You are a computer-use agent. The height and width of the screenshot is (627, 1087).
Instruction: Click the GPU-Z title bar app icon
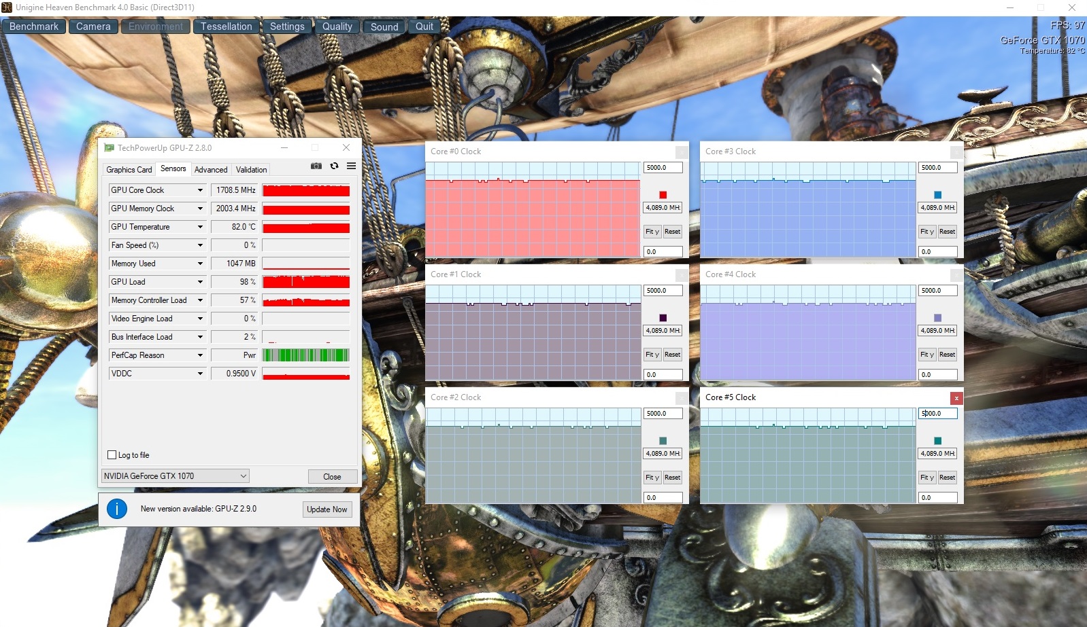[x=109, y=147]
